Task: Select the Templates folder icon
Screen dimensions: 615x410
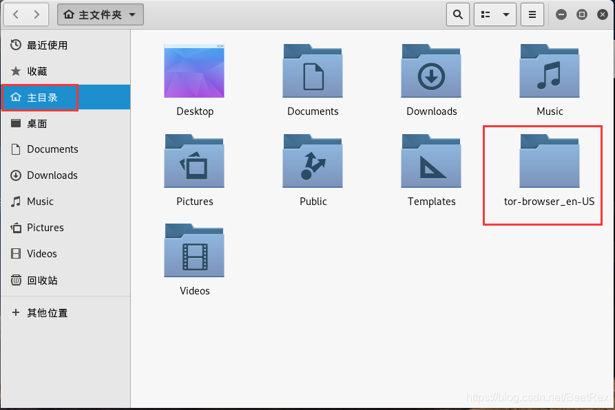Action: click(431, 161)
